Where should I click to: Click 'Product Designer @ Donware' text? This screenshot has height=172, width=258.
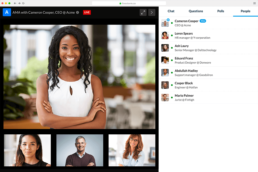193,63
